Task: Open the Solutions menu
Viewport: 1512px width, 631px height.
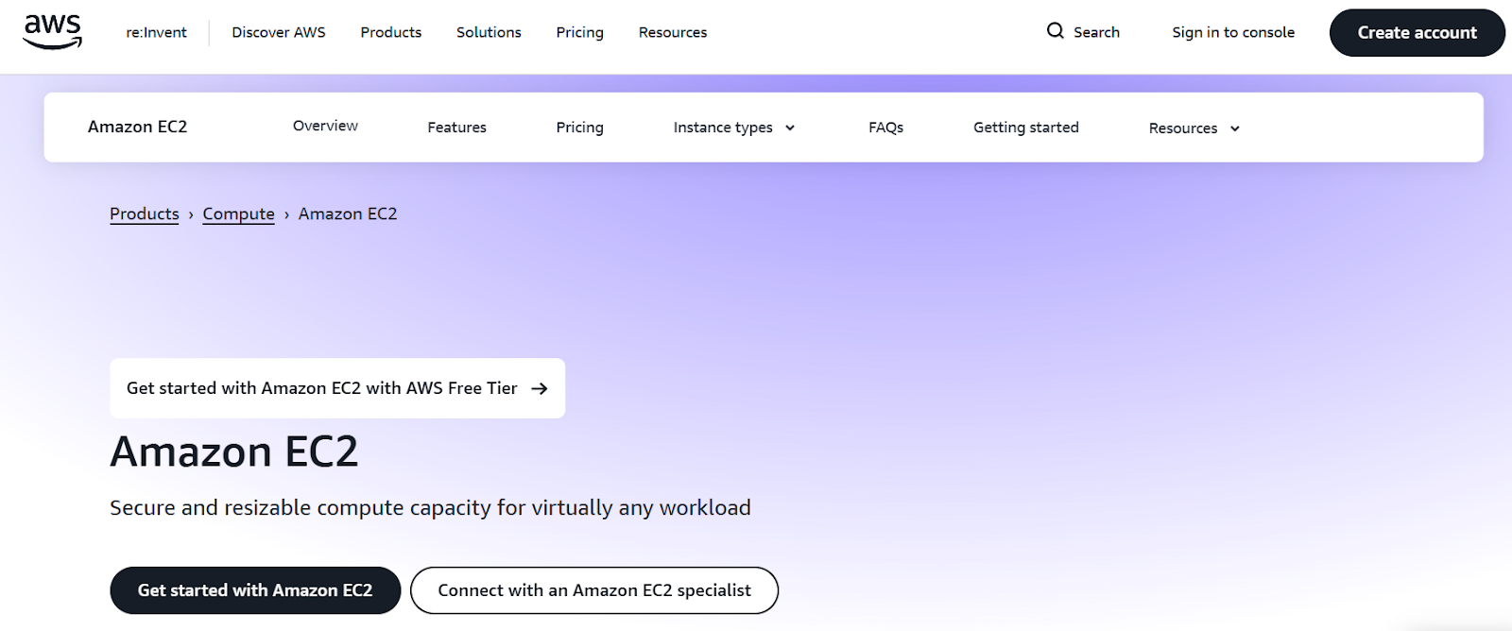Action: coord(489,32)
